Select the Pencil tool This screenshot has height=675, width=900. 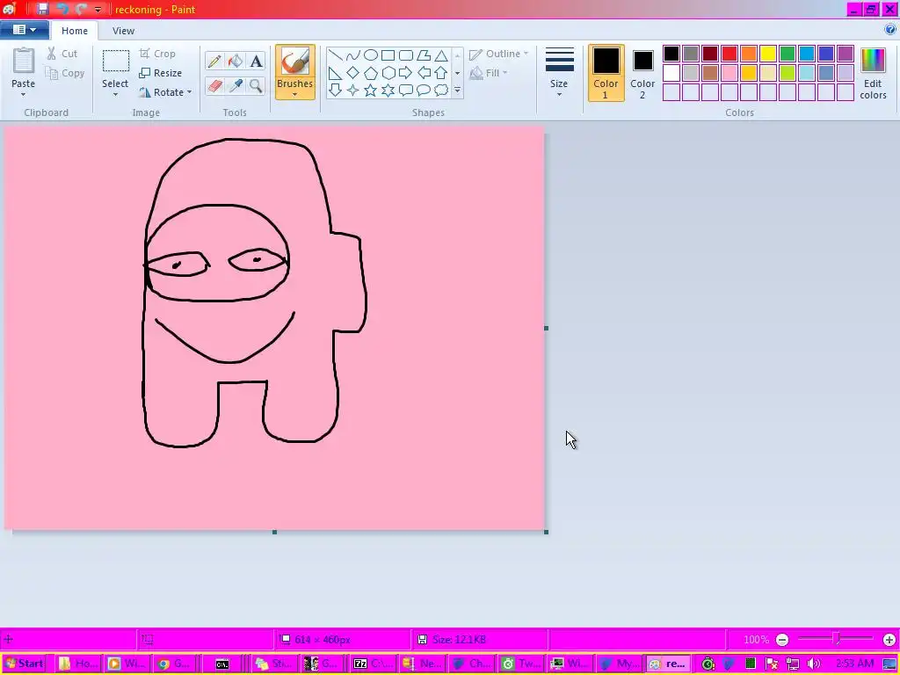tap(214, 61)
